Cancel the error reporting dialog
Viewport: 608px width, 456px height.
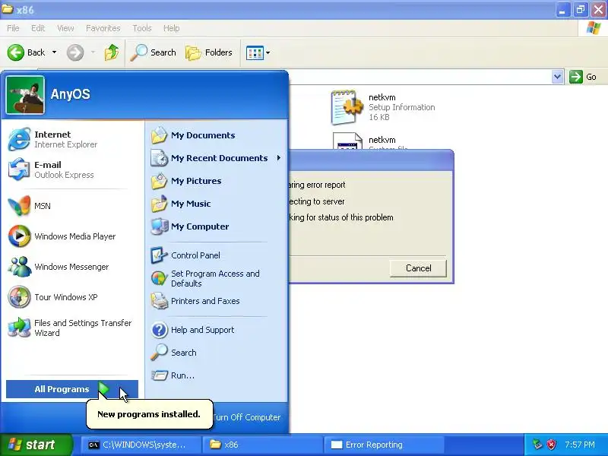(418, 268)
